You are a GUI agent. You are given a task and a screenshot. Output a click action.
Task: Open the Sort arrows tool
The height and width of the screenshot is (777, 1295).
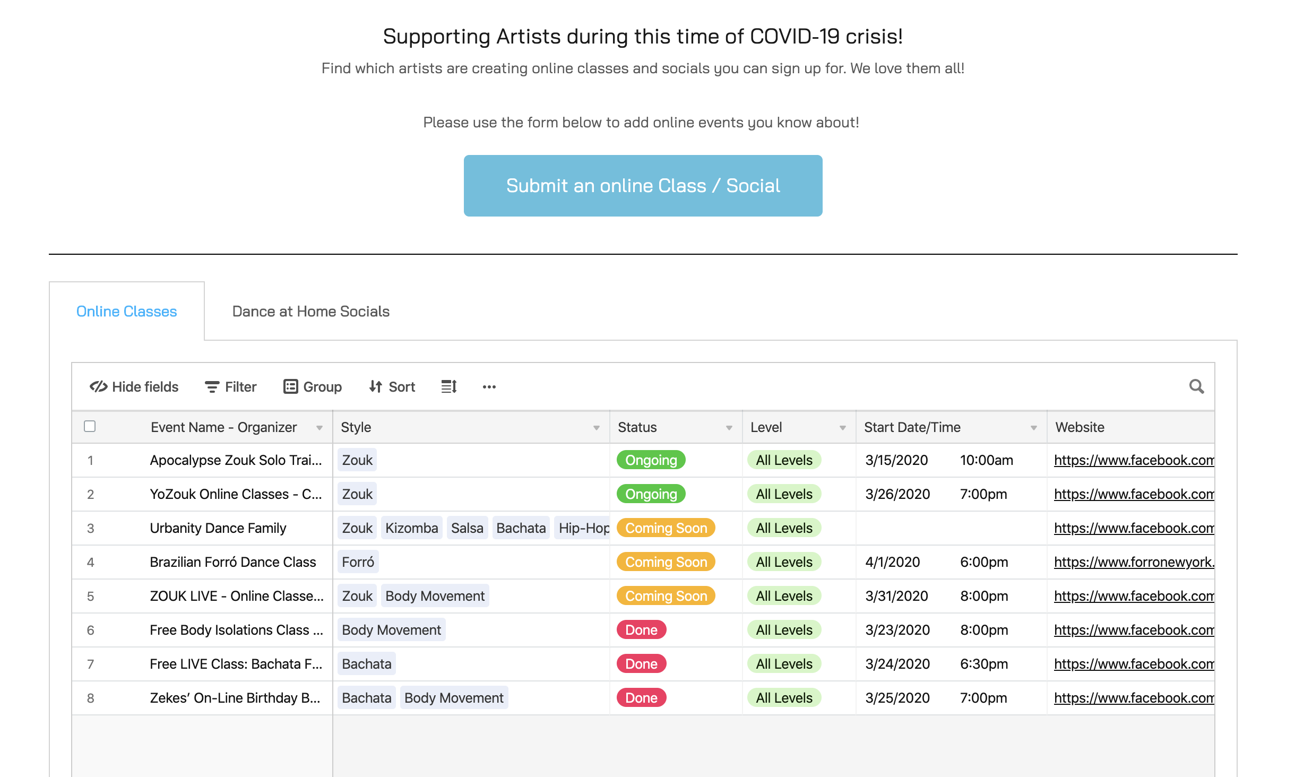point(392,386)
